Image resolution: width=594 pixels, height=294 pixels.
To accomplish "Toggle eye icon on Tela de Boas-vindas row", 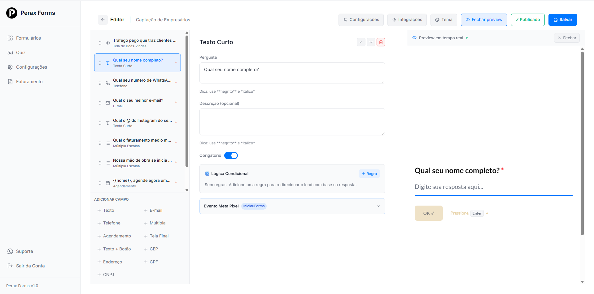I will coord(108,43).
